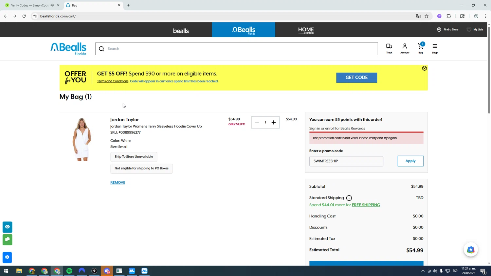Open the FREE SHIPPING link

click(x=366, y=205)
